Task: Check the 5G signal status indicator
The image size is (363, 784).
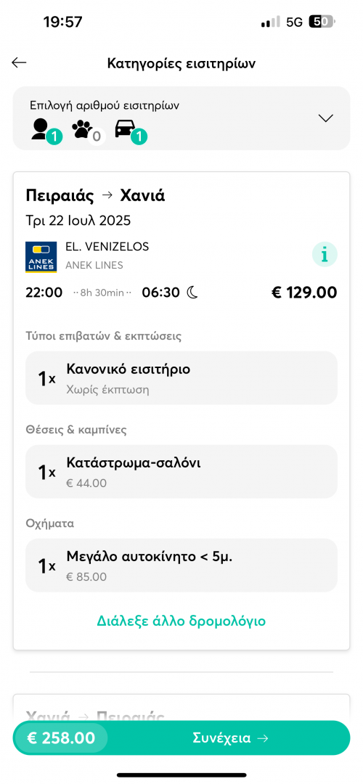Action: point(295,23)
